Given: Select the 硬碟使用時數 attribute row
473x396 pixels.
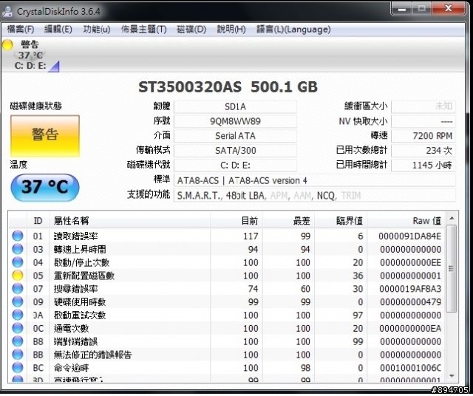Looking at the screenshot, I should coord(227,301).
